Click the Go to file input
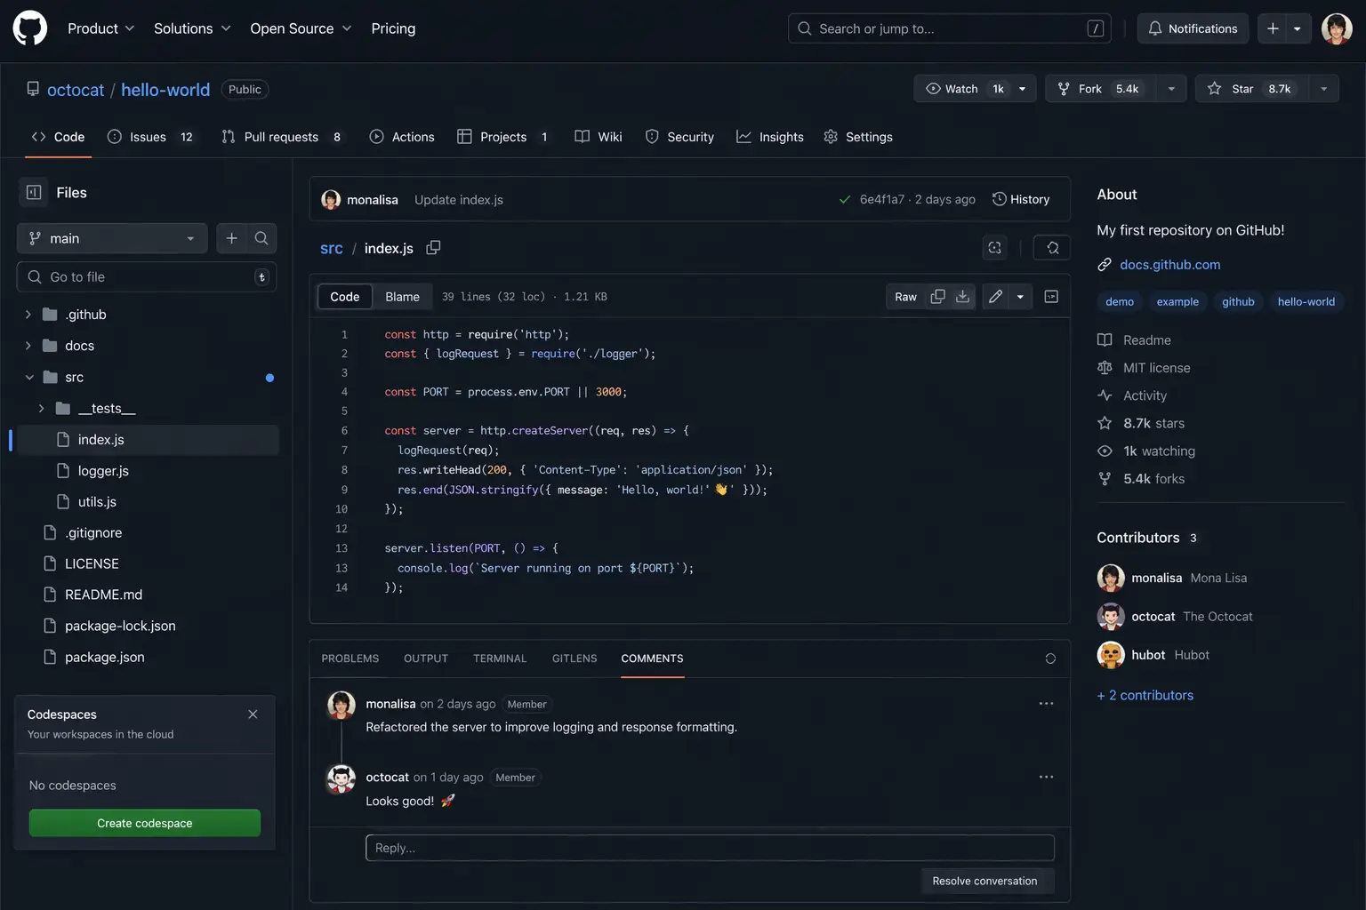This screenshot has height=910, width=1366. 147,277
